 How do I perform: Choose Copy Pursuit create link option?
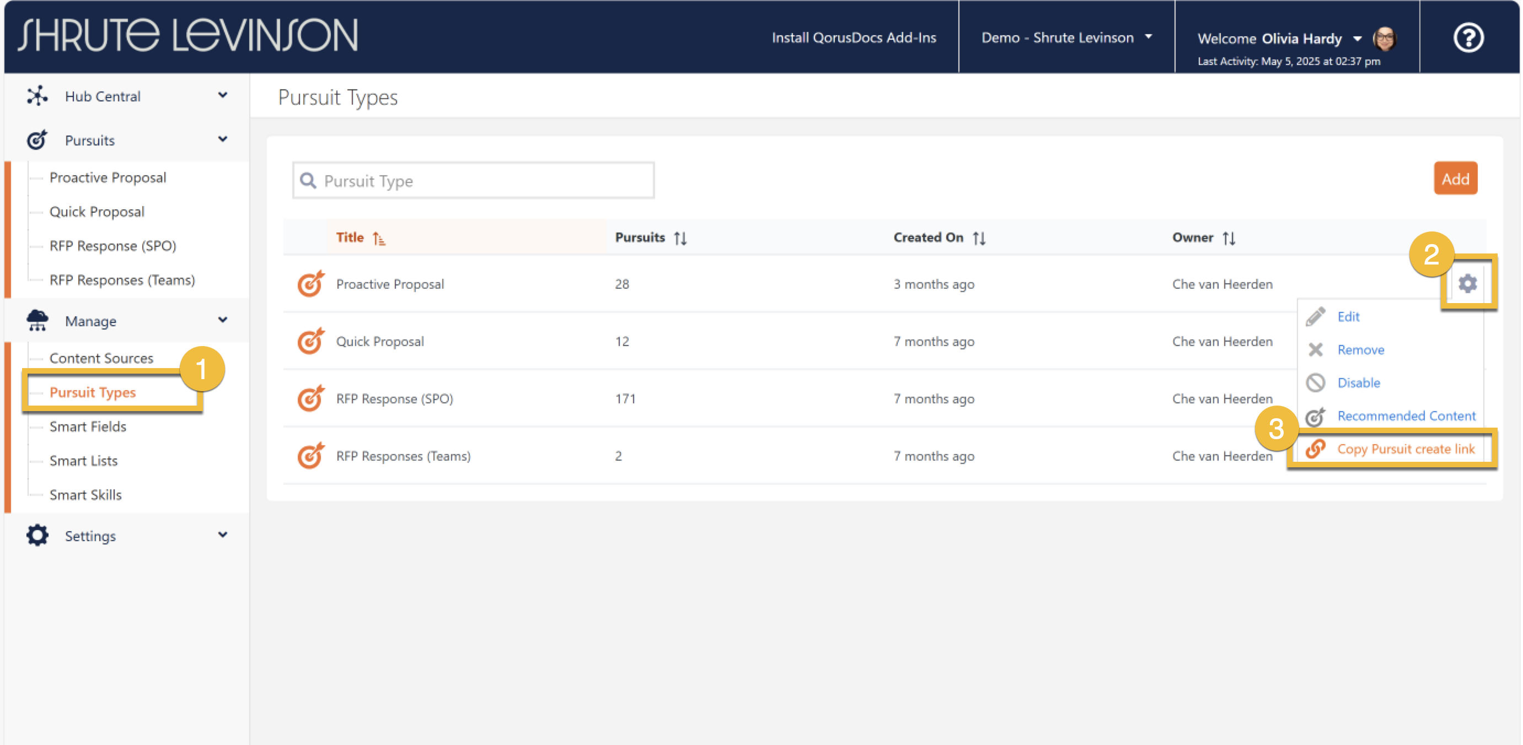pos(1406,449)
